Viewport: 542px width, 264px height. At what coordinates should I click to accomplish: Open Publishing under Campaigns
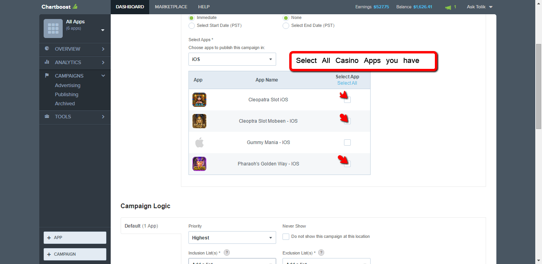tap(67, 95)
